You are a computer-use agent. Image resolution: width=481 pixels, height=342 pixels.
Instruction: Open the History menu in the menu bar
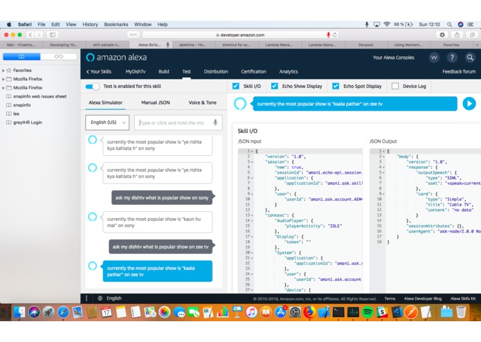point(90,24)
